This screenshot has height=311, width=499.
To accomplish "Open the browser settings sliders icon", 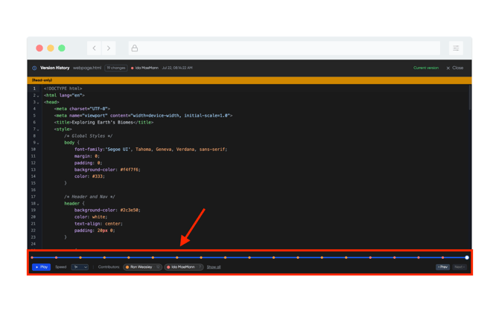I will coord(456,48).
